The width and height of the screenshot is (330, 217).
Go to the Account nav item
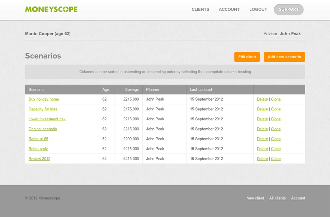[229, 9]
